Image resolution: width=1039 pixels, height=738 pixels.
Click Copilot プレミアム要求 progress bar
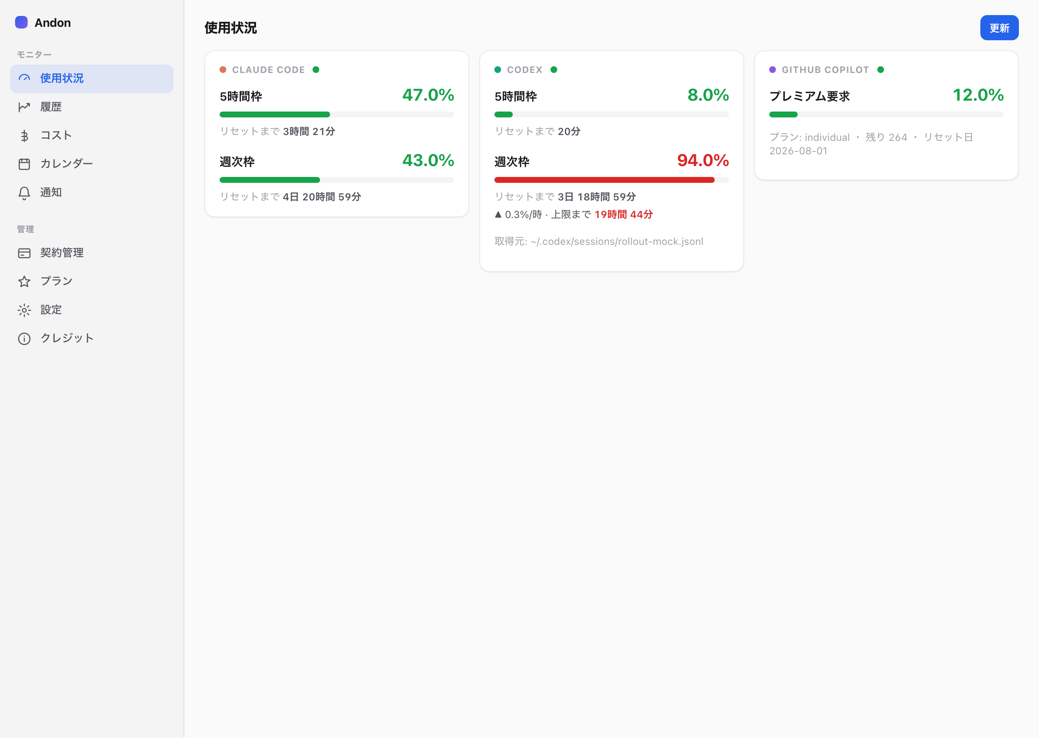[886, 114]
